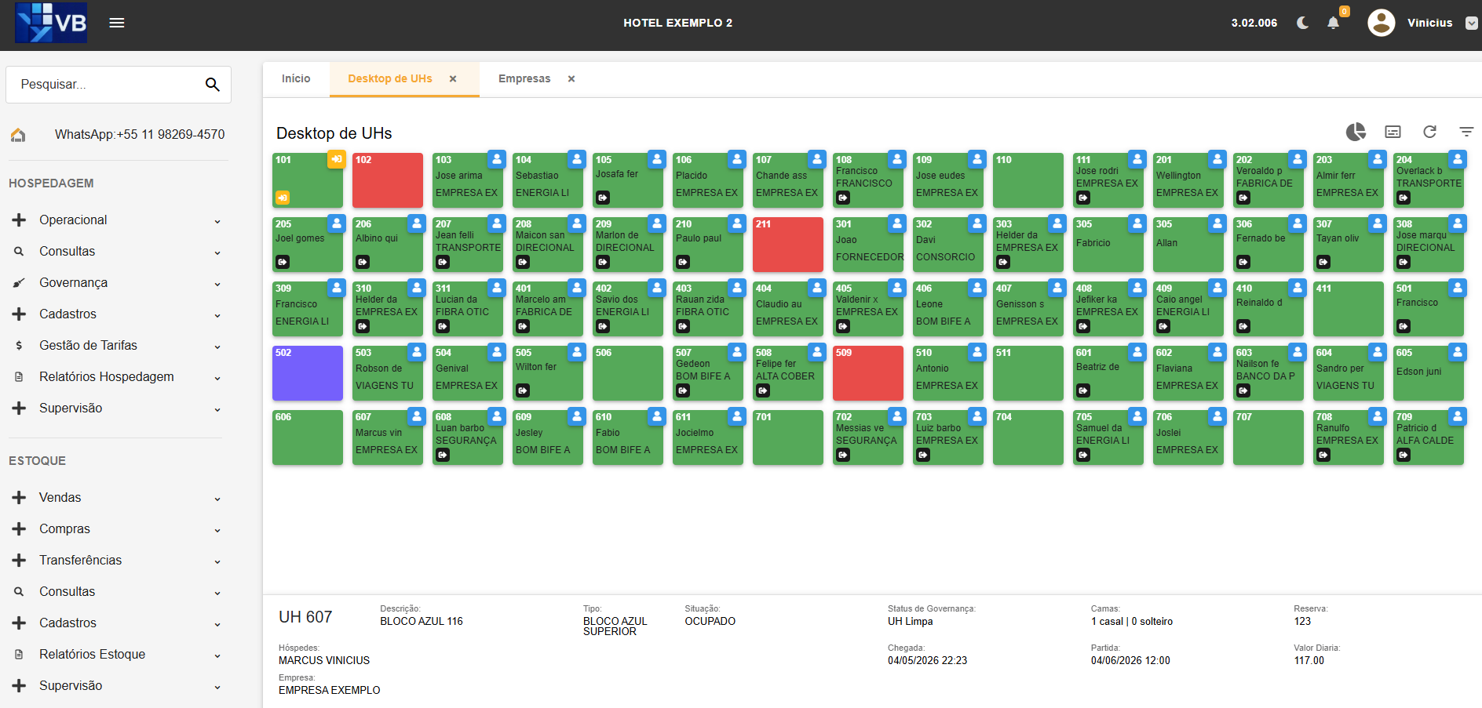Click the list view card icon
This screenshot has width=1482, height=708.
1393,132
